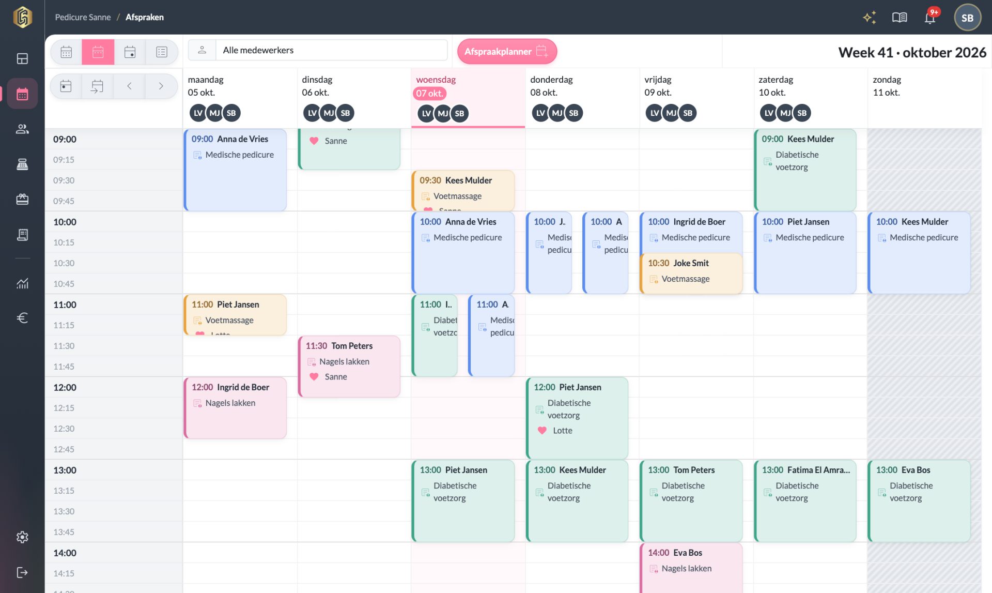992x593 pixels.
Task: Go to the previous week
Action: pos(129,86)
